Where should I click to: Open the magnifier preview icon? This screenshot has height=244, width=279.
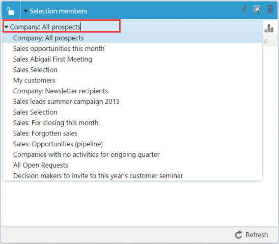tap(257, 9)
